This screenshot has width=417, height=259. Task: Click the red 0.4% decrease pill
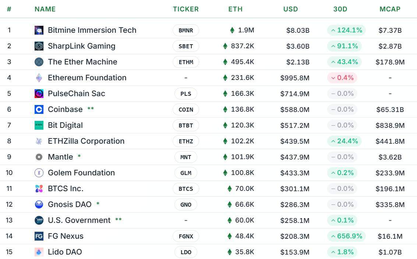click(342, 78)
